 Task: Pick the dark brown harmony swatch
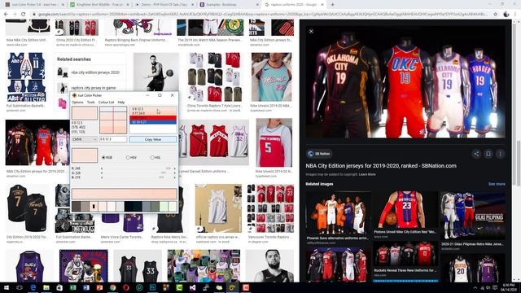[x=76, y=207]
